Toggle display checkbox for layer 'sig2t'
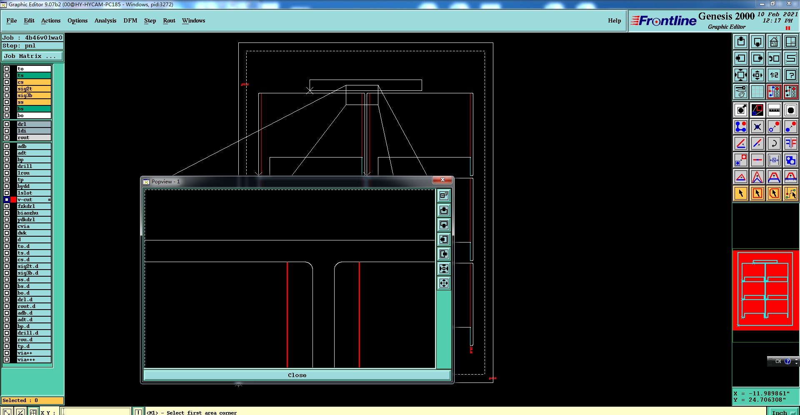Screen dimensions: 800x415 (x=7, y=89)
